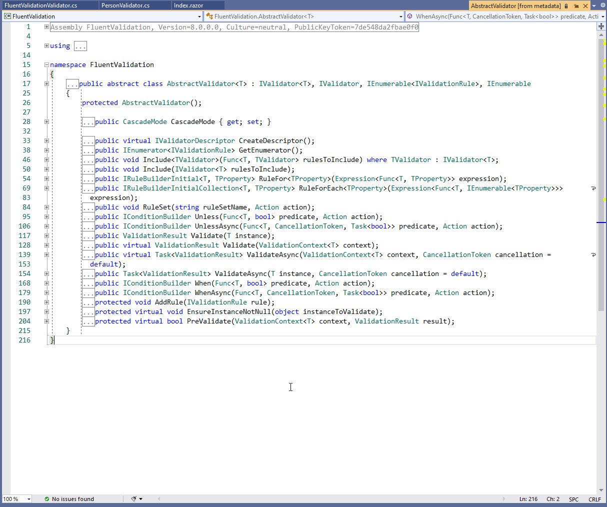Expand the CascadeMode property outlining toggle
The width and height of the screenshot is (607, 507).
point(46,122)
